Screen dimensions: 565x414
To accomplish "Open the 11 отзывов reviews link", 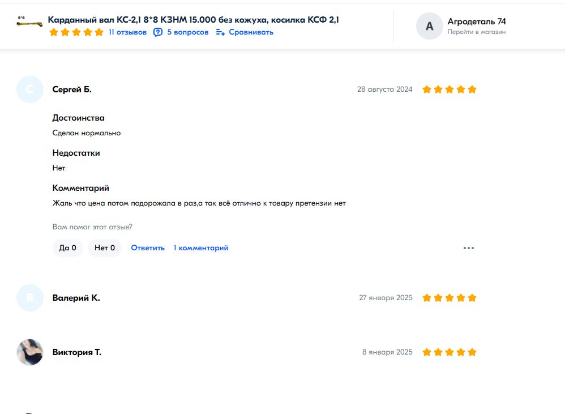I will (127, 32).
